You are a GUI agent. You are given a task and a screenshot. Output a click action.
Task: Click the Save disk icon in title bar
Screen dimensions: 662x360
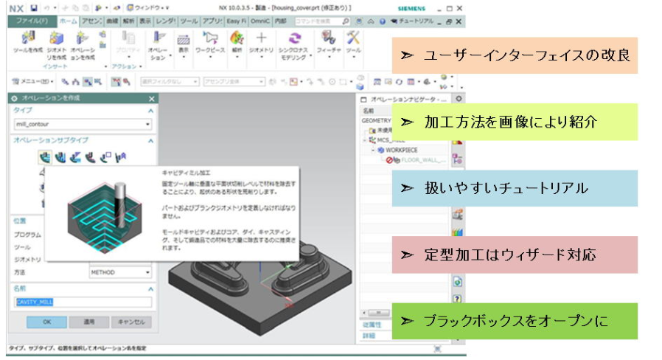pyautogui.click(x=34, y=7)
